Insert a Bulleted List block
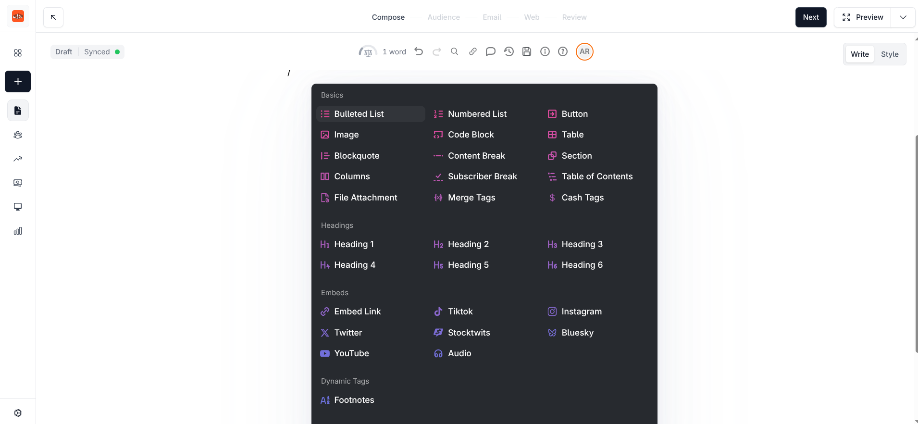918x424 pixels. tap(359, 114)
